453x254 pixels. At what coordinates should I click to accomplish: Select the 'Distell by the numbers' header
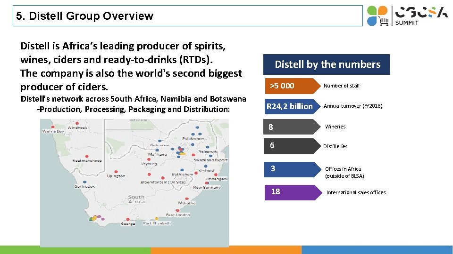coord(327,64)
